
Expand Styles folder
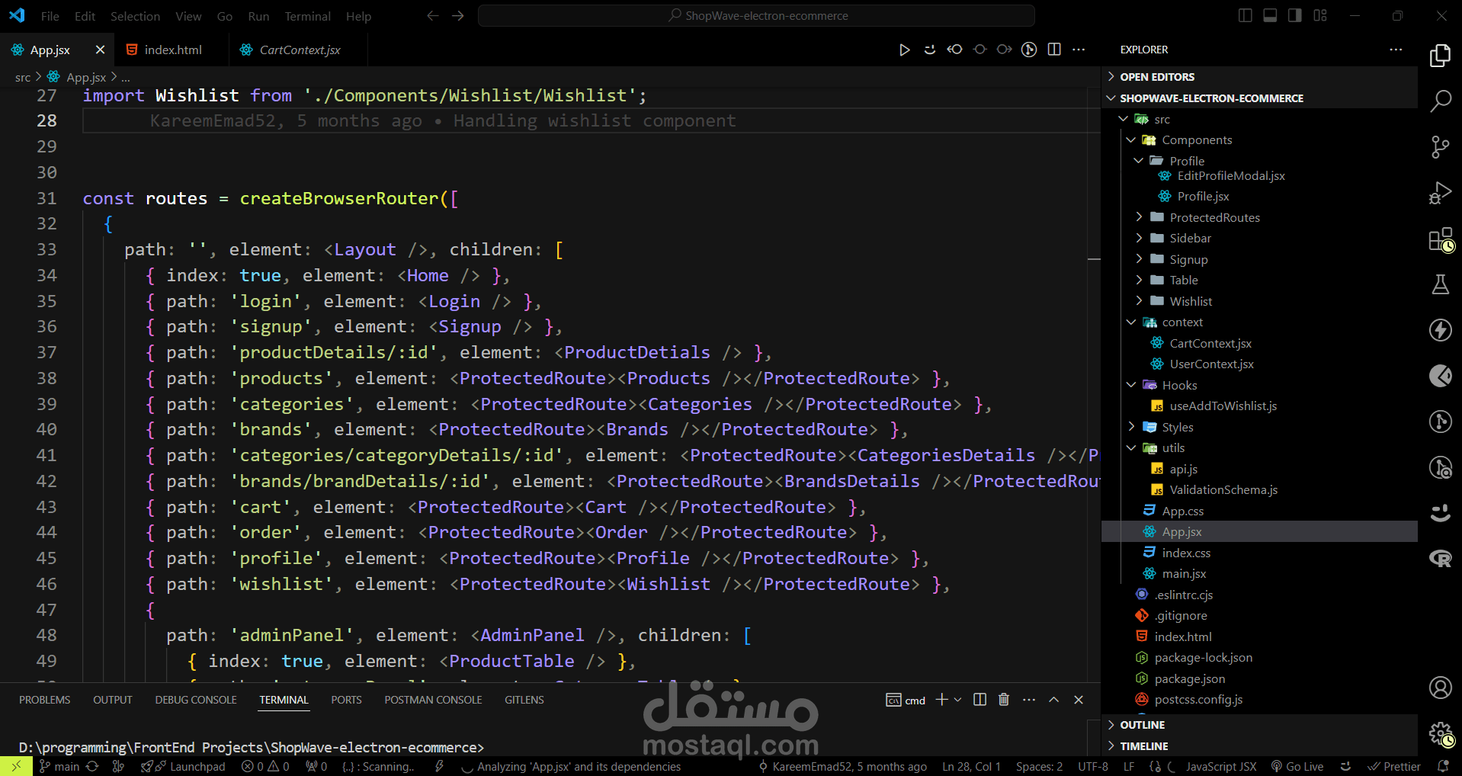(x=1178, y=428)
